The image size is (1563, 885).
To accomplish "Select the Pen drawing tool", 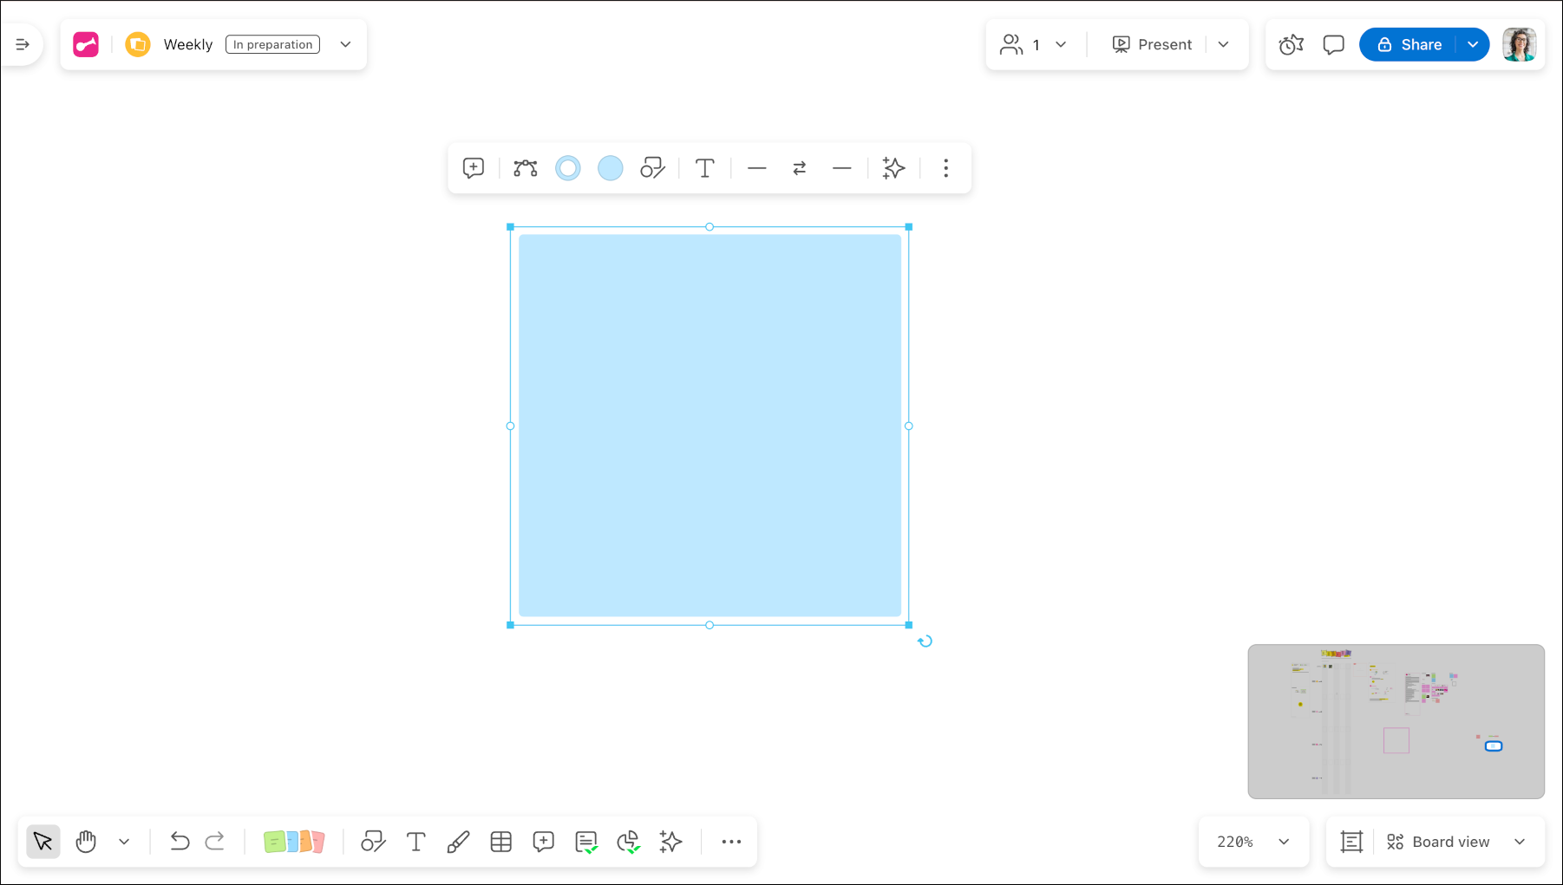I will (x=458, y=841).
